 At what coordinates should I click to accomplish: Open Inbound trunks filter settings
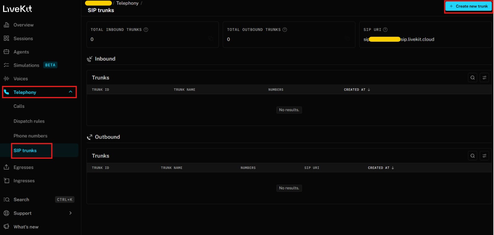[484, 78]
